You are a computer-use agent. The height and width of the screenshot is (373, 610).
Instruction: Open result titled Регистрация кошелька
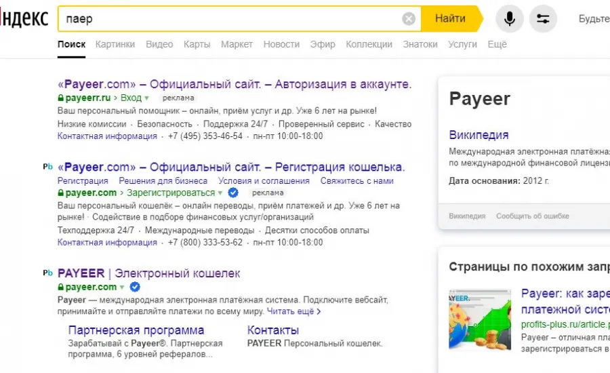pyautogui.click(x=231, y=167)
